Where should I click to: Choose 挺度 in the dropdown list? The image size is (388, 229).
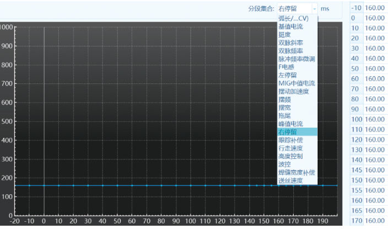click(x=284, y=34)
